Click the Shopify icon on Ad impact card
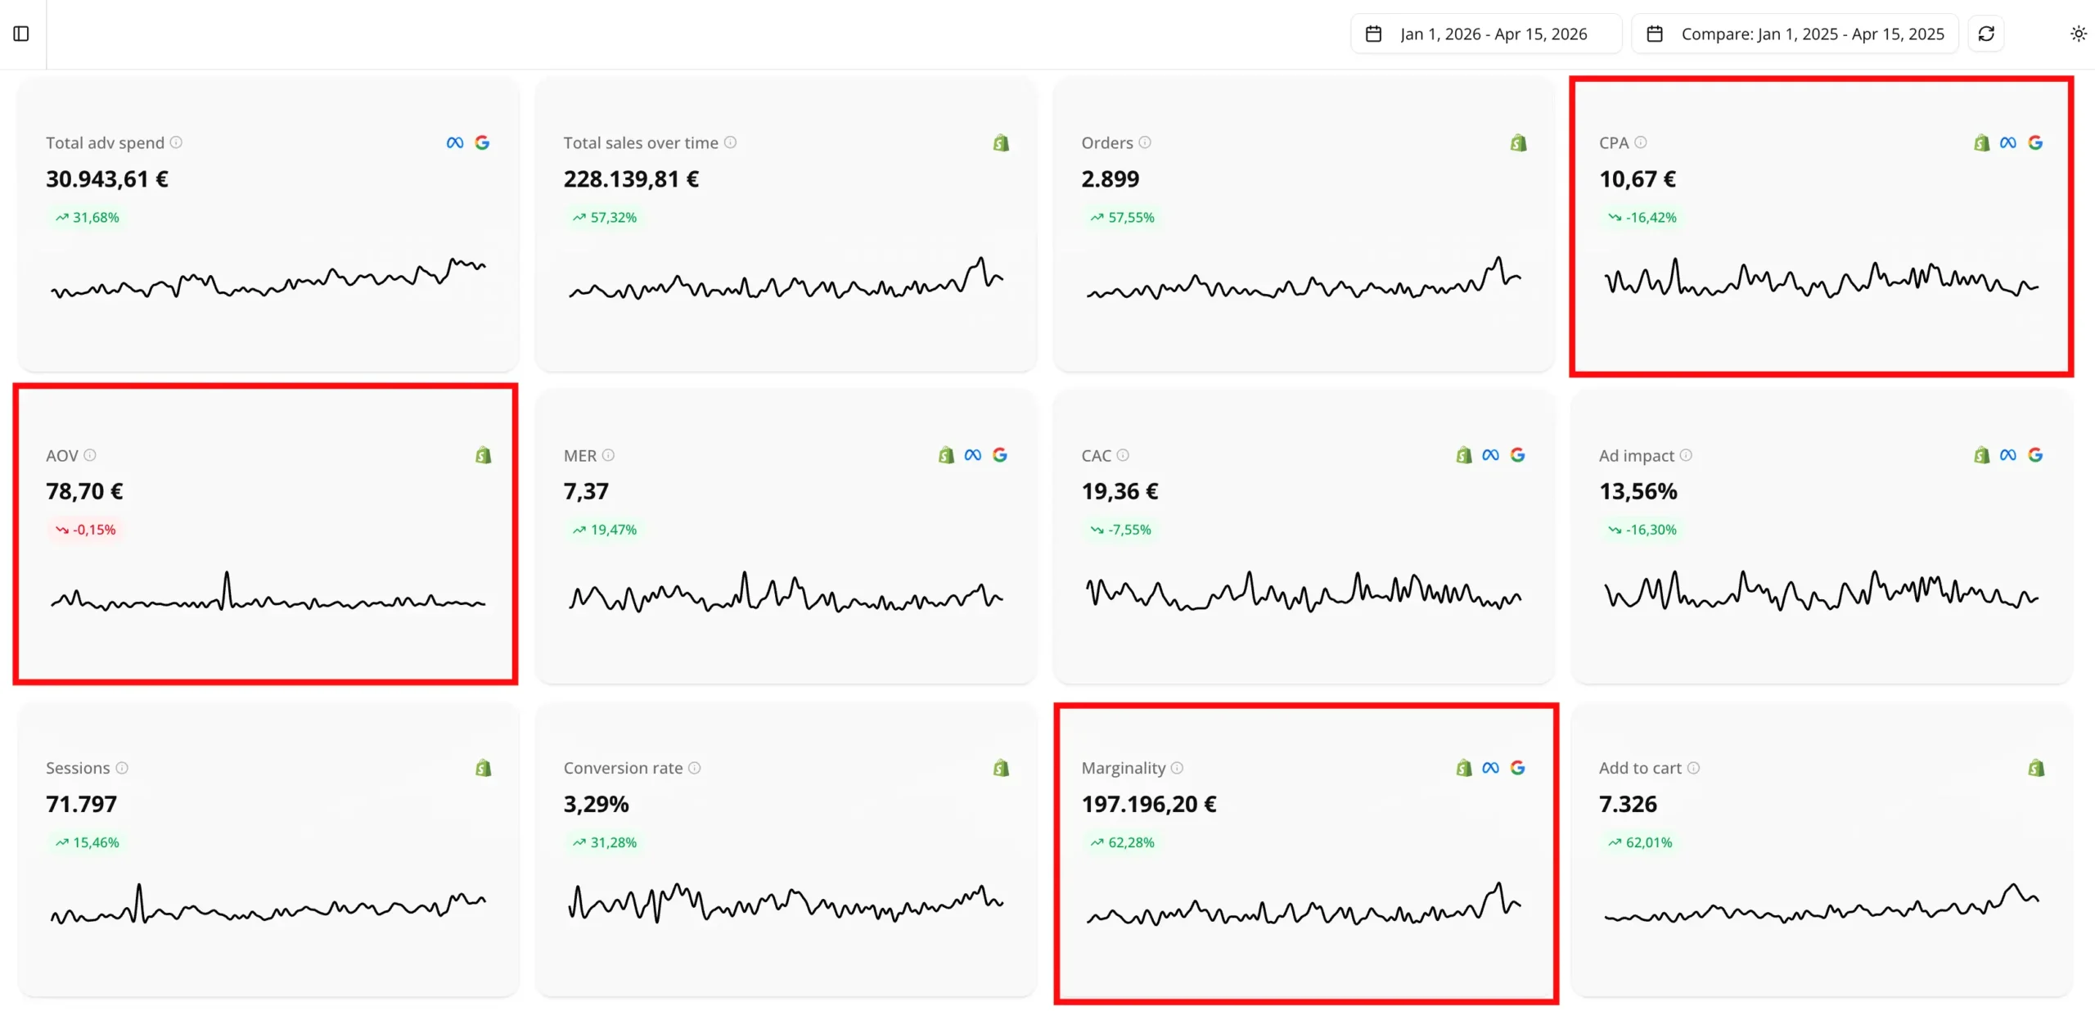The image size is (2095, 1011). pos(1981,455)
